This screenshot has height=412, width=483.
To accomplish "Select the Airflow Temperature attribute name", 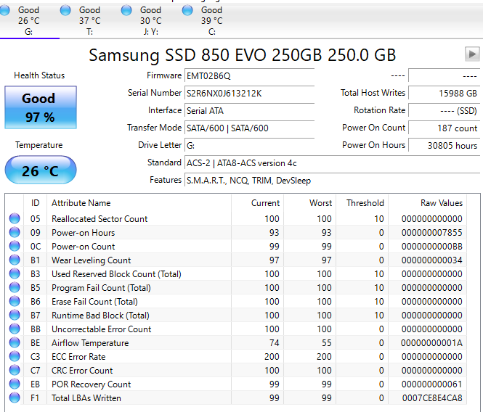I will (x=90, y=343).
